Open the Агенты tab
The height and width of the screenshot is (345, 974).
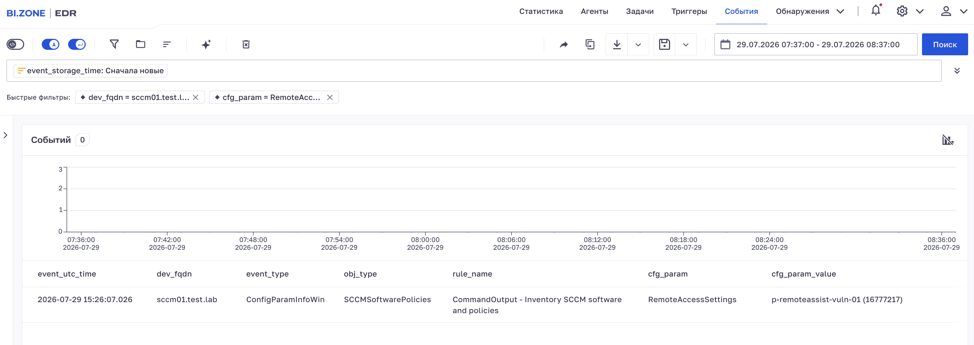[x=594, y=11]
